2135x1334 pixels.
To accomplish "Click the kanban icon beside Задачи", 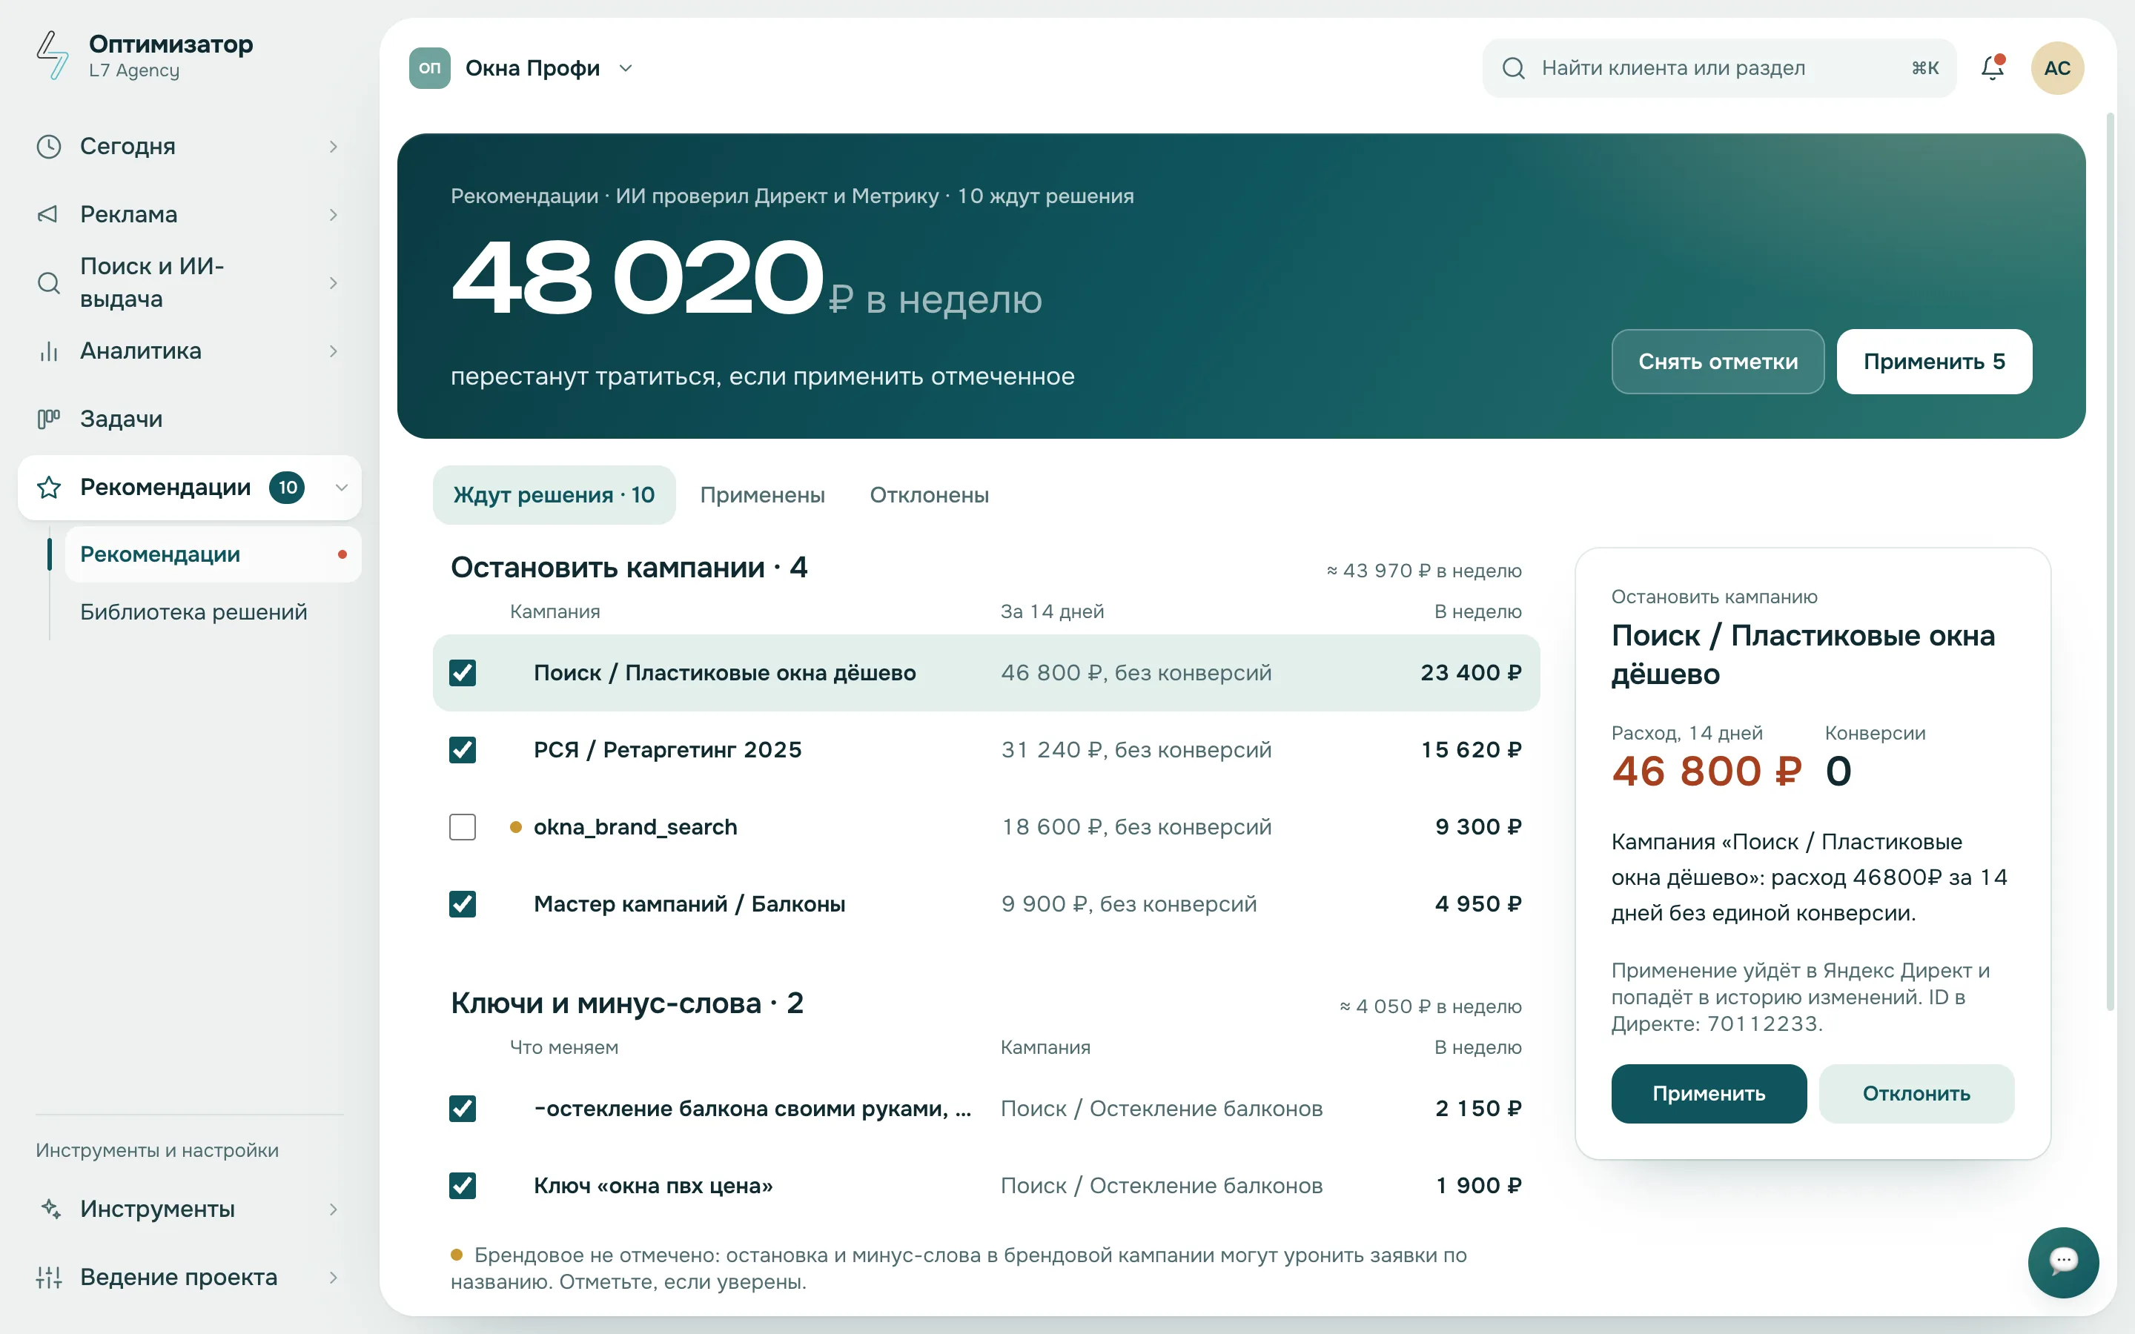I will pyautogui.click(x=48, y=419).
